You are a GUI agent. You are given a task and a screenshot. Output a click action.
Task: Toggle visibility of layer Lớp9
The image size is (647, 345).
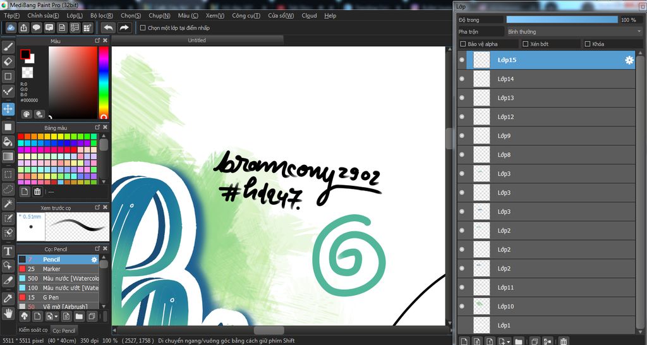tap(462, 136)
